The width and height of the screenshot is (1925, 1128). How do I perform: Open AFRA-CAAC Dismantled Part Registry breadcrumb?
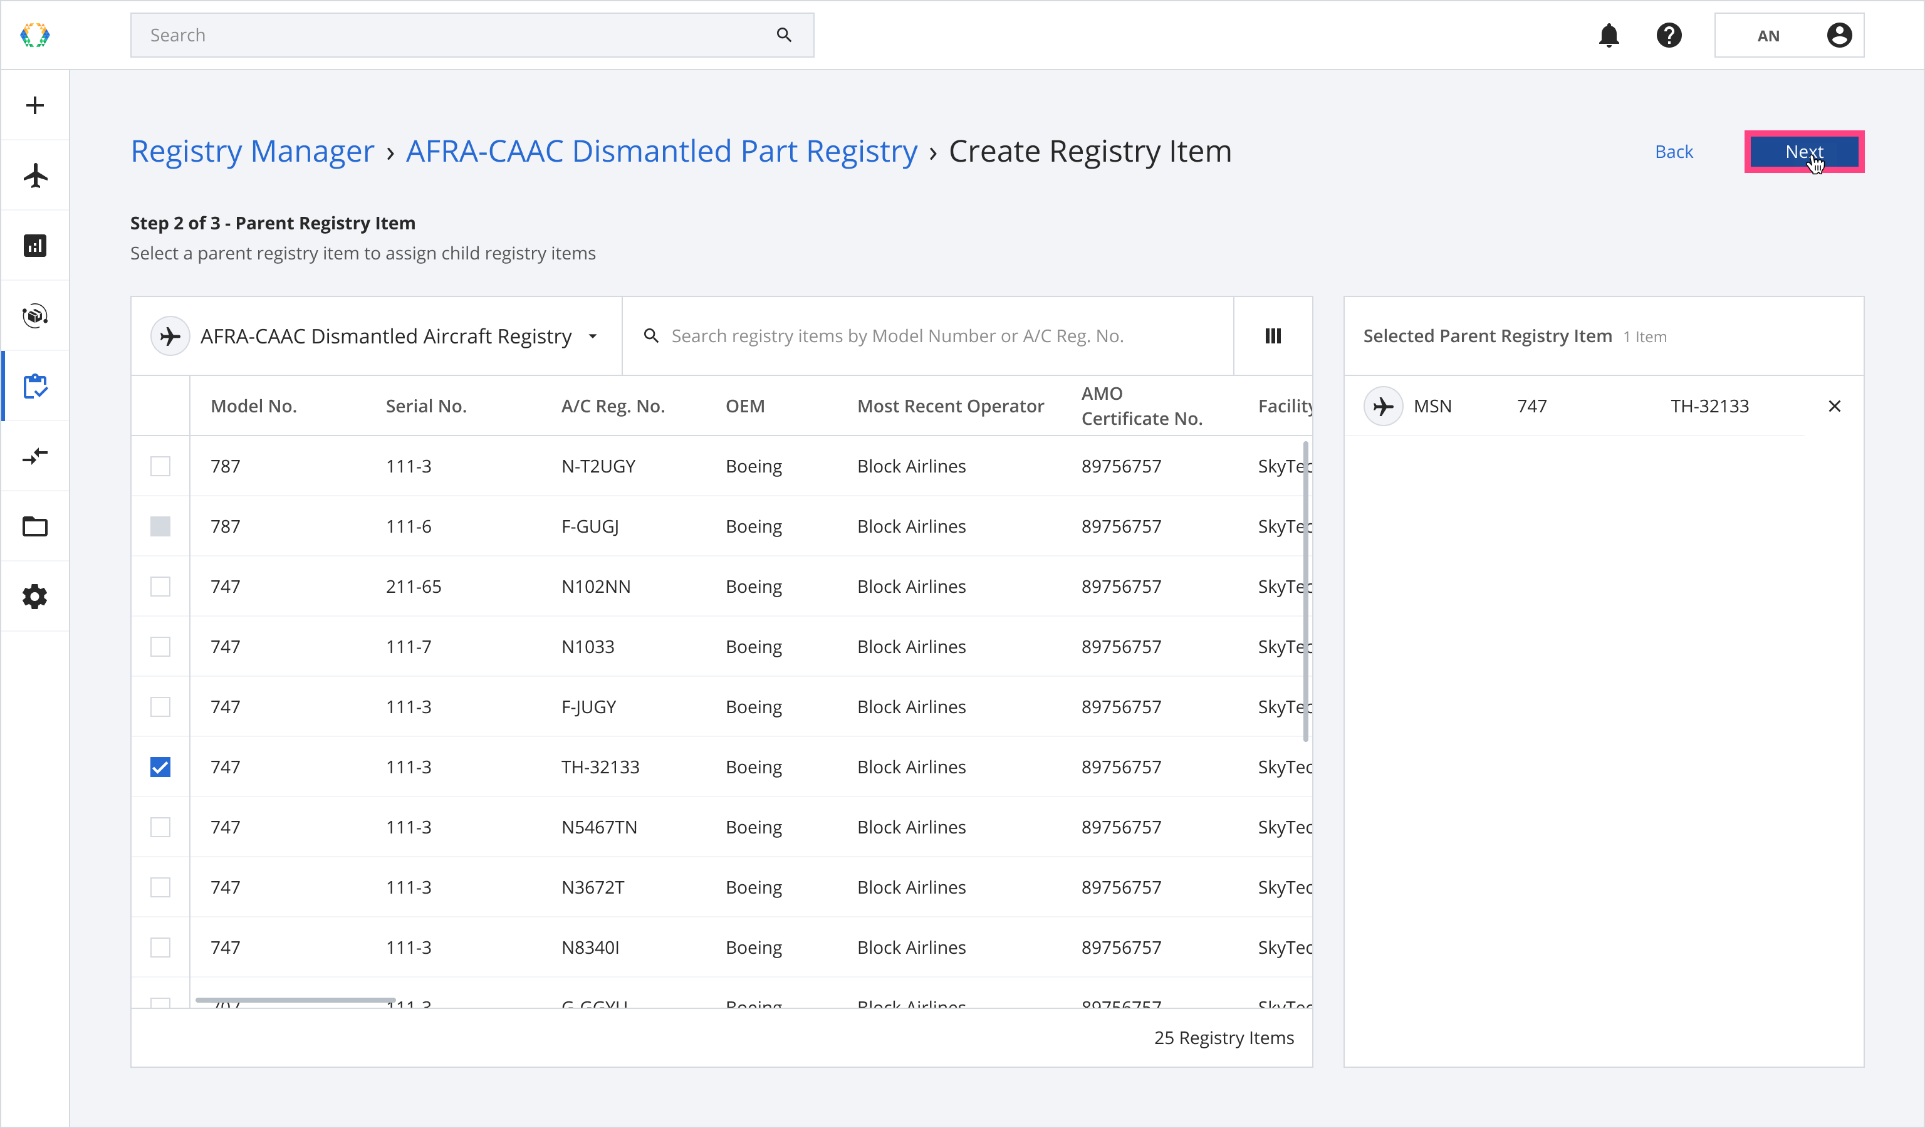660,151
